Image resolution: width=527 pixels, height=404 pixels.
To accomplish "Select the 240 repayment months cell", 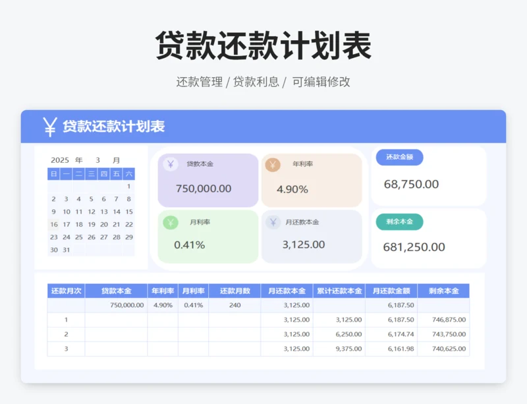I will click(x=235, y=305).
